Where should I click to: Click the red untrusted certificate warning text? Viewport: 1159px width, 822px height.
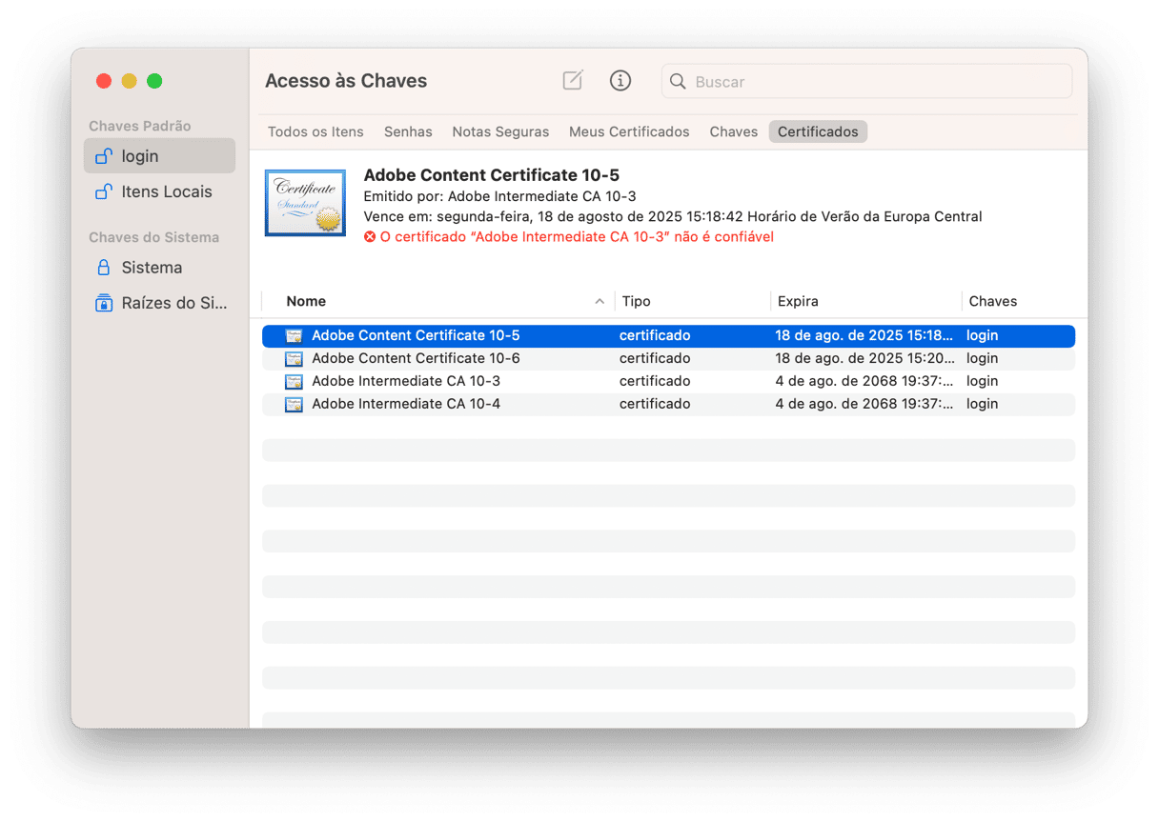click(x=577, y=236)
